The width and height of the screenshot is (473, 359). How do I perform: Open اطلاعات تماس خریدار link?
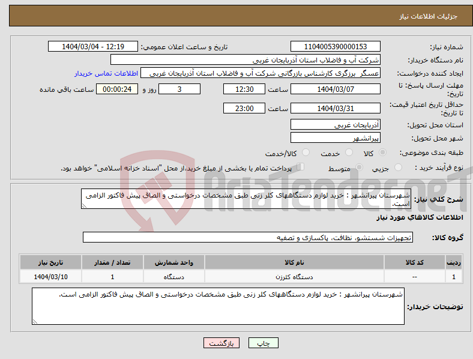[x=106, y=73]
